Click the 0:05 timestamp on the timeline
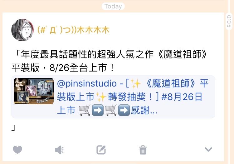234x164 pixels. pos(229,21)
